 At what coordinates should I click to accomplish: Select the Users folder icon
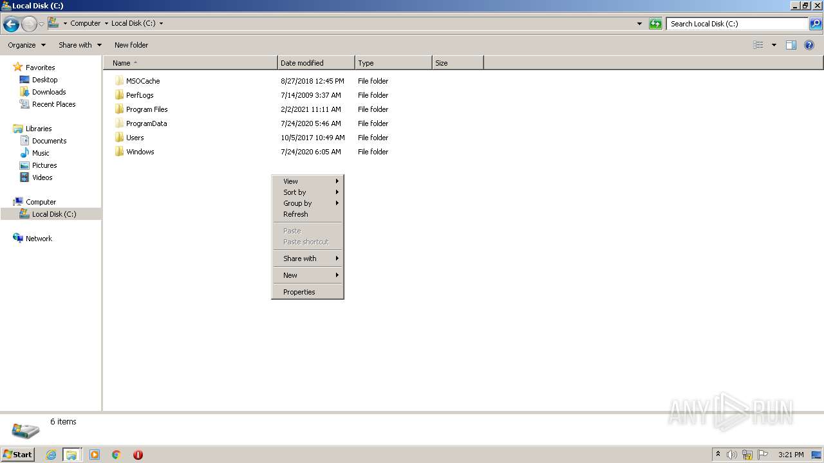coord(119,138)
